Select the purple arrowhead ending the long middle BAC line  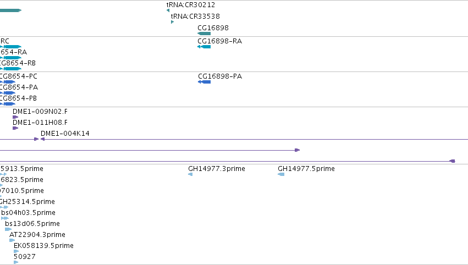(x=298, y=150)
